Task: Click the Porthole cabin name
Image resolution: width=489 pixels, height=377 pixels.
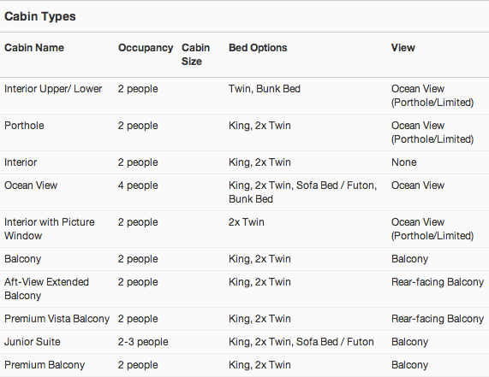Action: (x=24, y=126)
